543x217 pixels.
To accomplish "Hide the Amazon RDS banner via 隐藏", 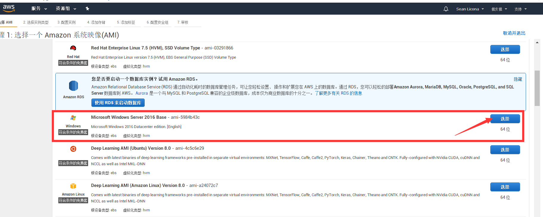I will pos(518,79).
